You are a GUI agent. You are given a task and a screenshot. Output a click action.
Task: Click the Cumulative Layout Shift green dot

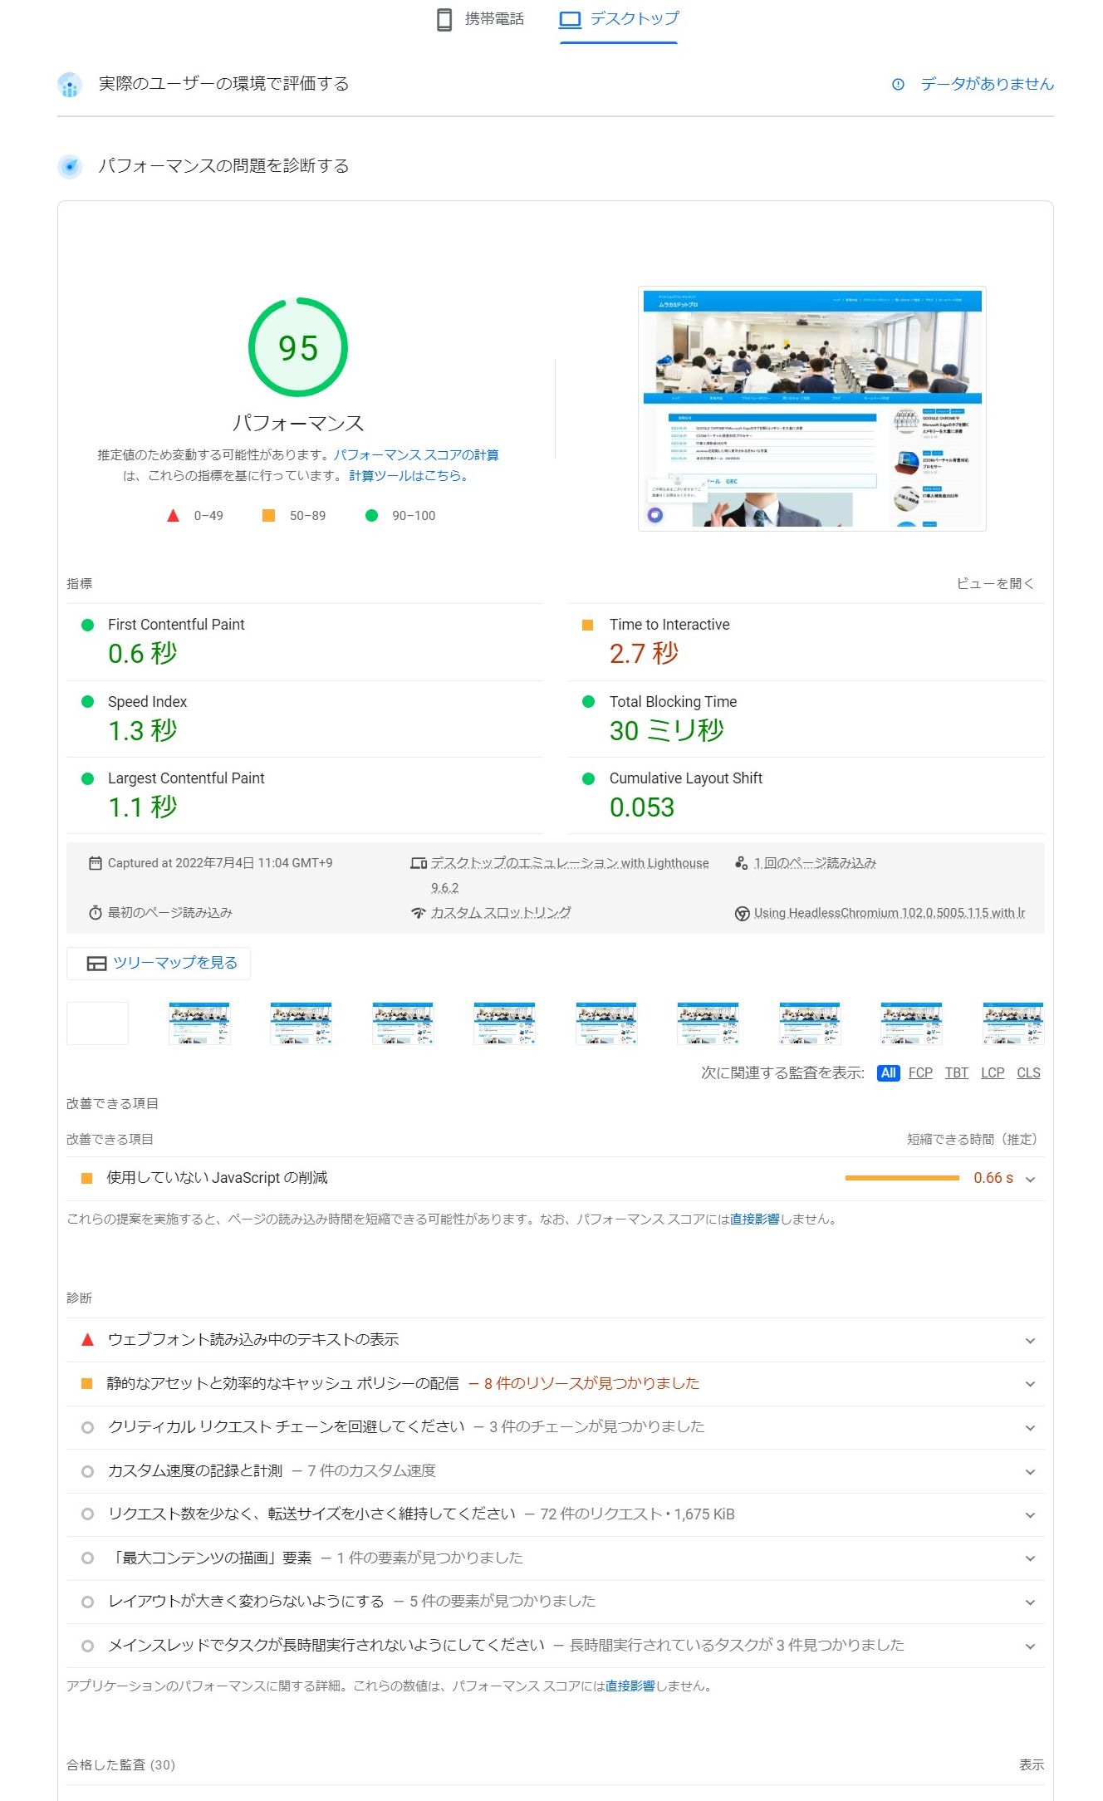[588, 778]
